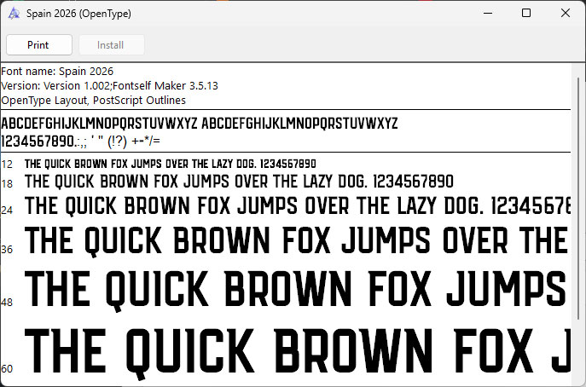
Task: Click the 1234567890 digits and symbols row
Action: pyautogui.click(x=81, y=141)
